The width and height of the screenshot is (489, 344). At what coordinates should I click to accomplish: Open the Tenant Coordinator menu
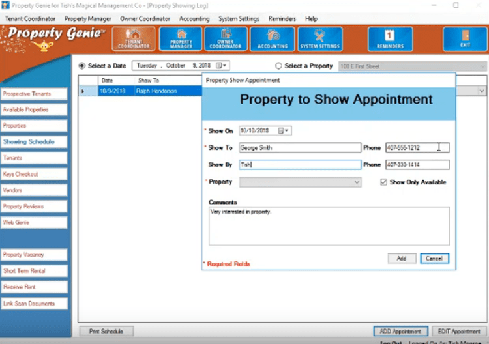tap(30, 19)
